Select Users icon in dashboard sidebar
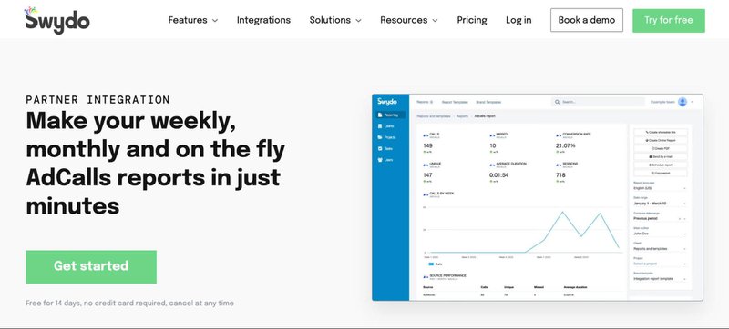 pos(380,159)
